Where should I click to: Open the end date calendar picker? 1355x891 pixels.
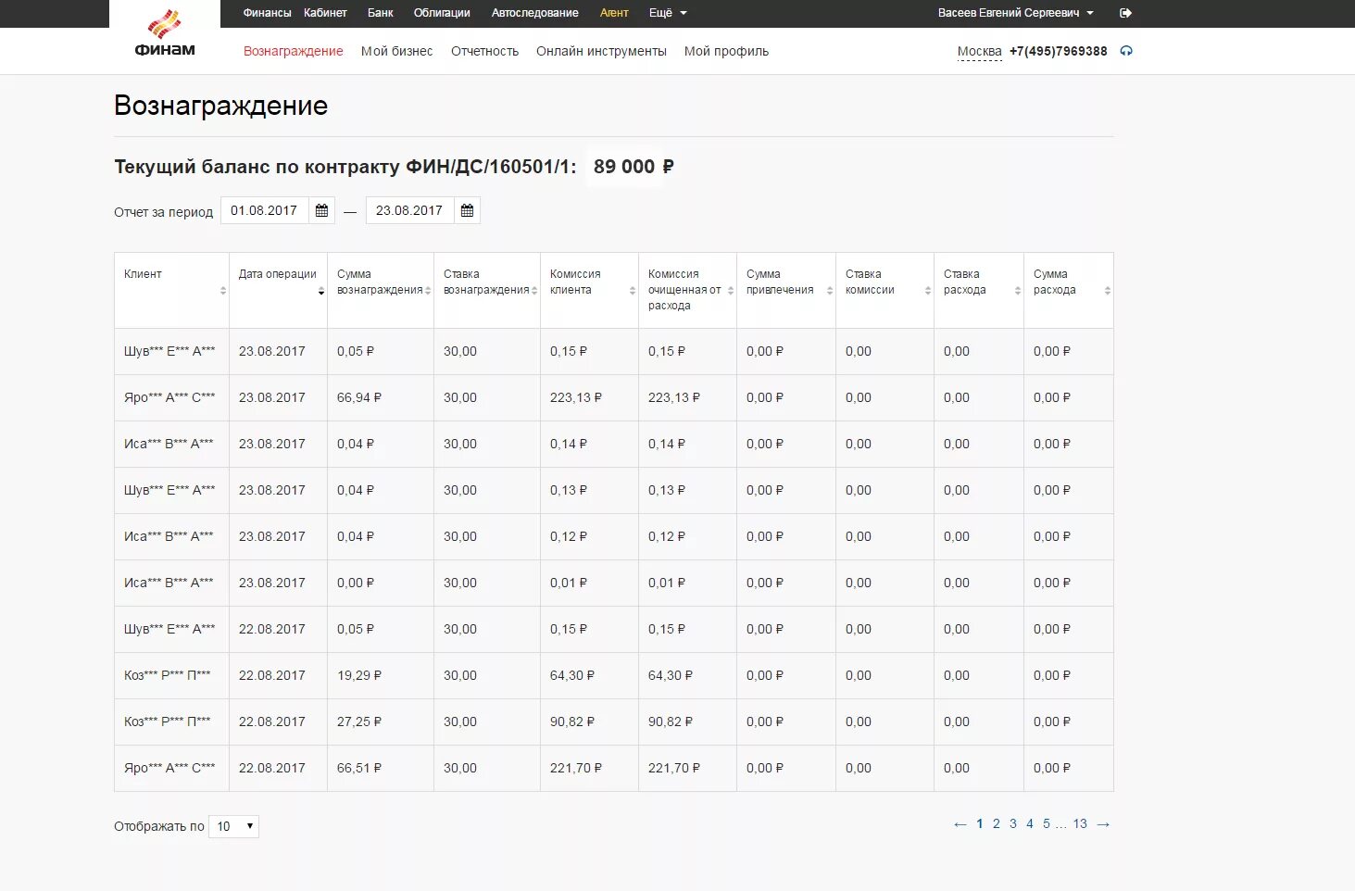tap(467, 211)
